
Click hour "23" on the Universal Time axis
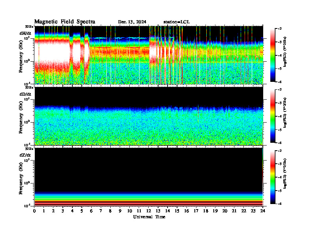253,211
